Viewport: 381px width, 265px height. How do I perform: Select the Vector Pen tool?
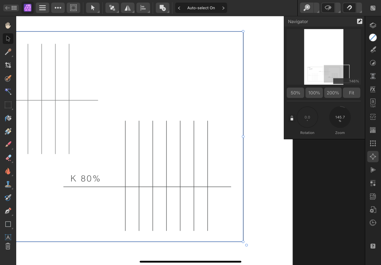[x=8, y=211]
